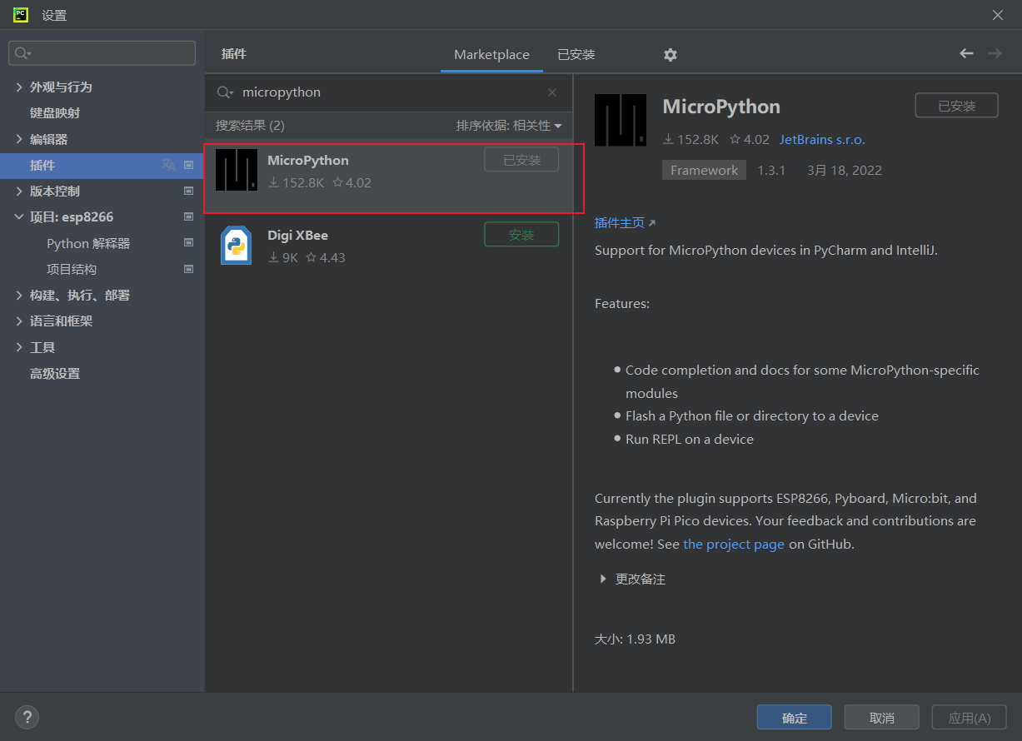Viewport: 1022px width, 741px height.
Task: Click the 搜索结果 (2) label
Action: [x=250, y=125]
